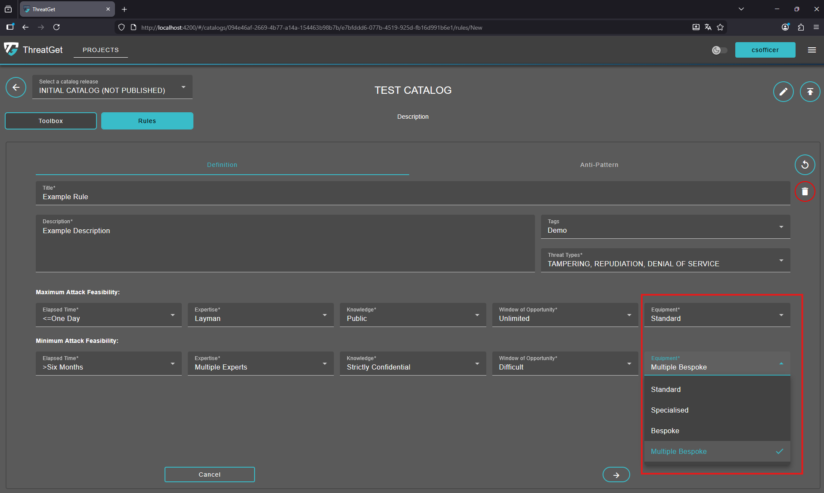Expand the Threat Types dropdown

665,260
